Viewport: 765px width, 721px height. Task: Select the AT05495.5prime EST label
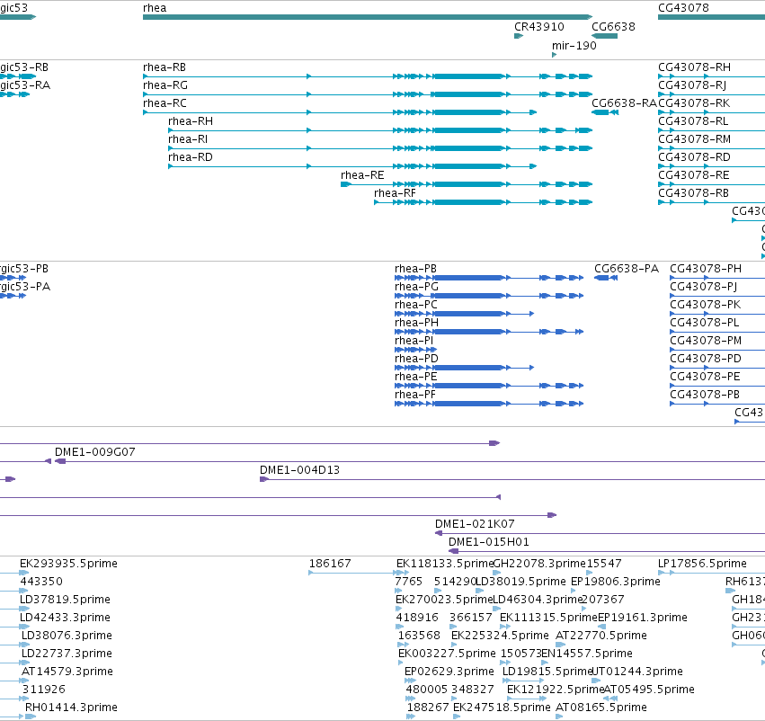[x=649, y=690]
